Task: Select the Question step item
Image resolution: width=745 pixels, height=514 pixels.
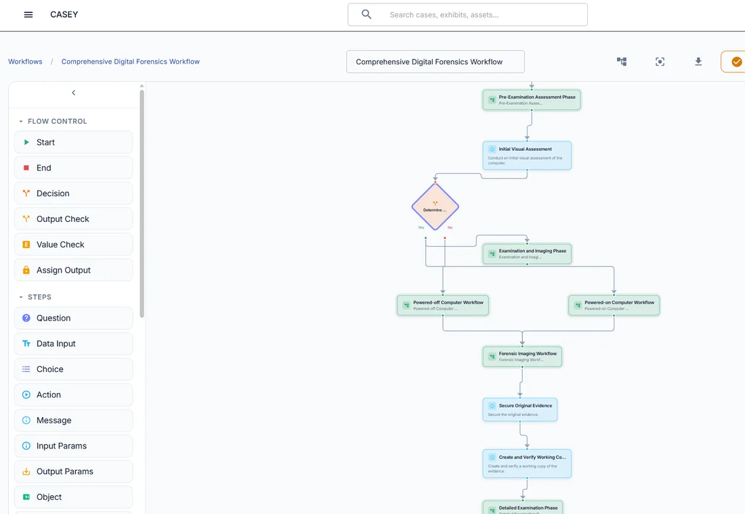Action: (x=74, y=319)
